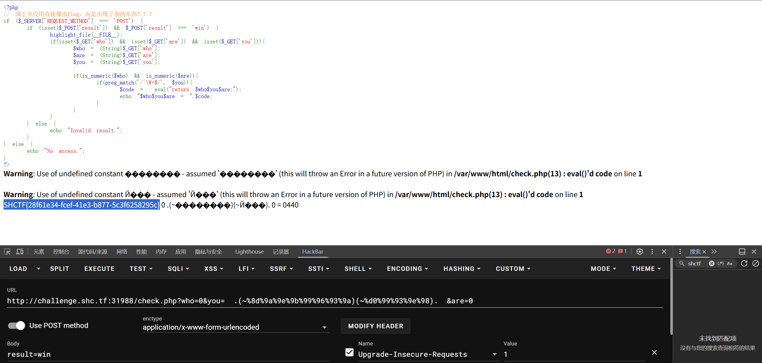Close the 搜索 drawer tab
This screenshot has height=363, width=762.
(x=704, y=252)
